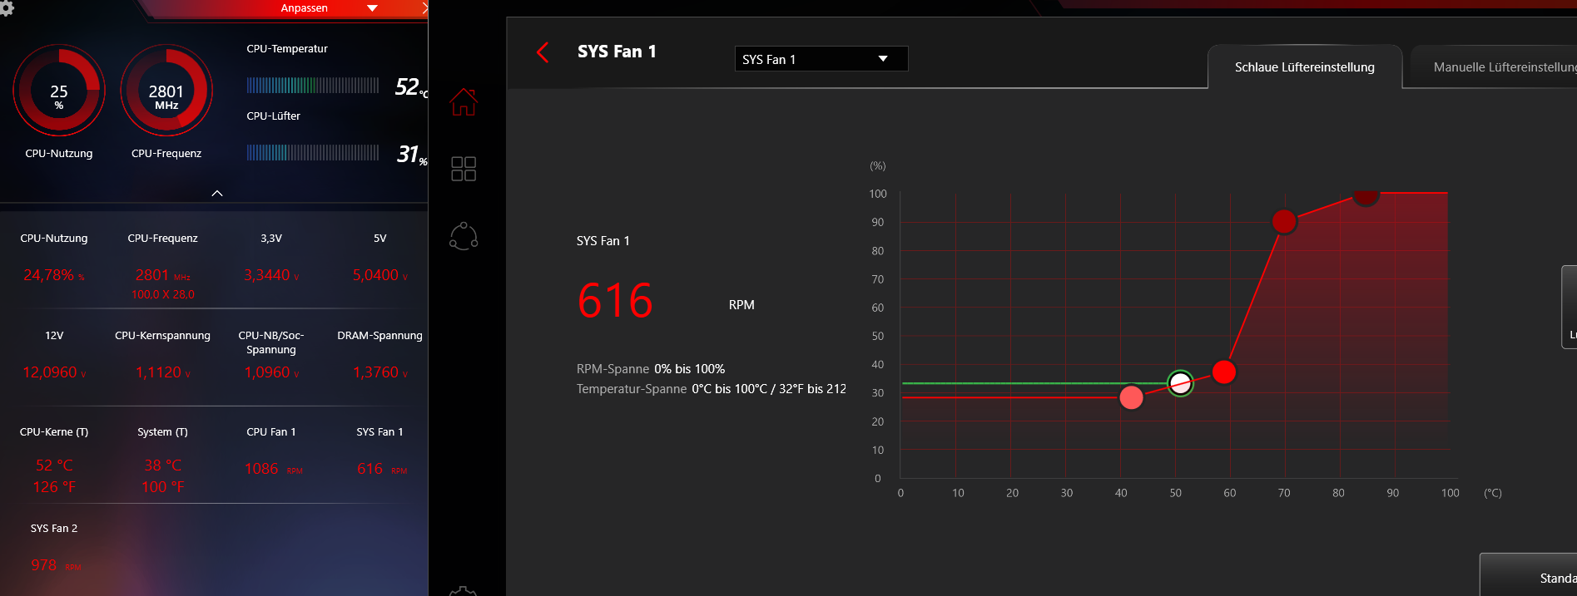Click the 52 °C CPU-Kerne reading

54,465
